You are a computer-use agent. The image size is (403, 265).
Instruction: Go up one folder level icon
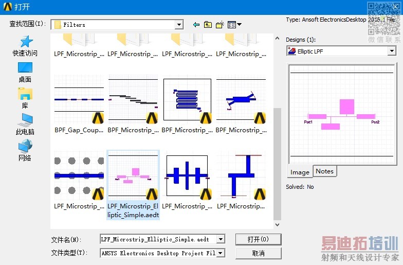208,25
